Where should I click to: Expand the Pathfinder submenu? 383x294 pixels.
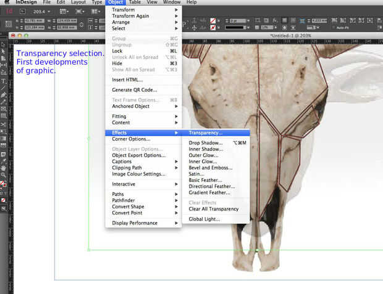[143, 200]
